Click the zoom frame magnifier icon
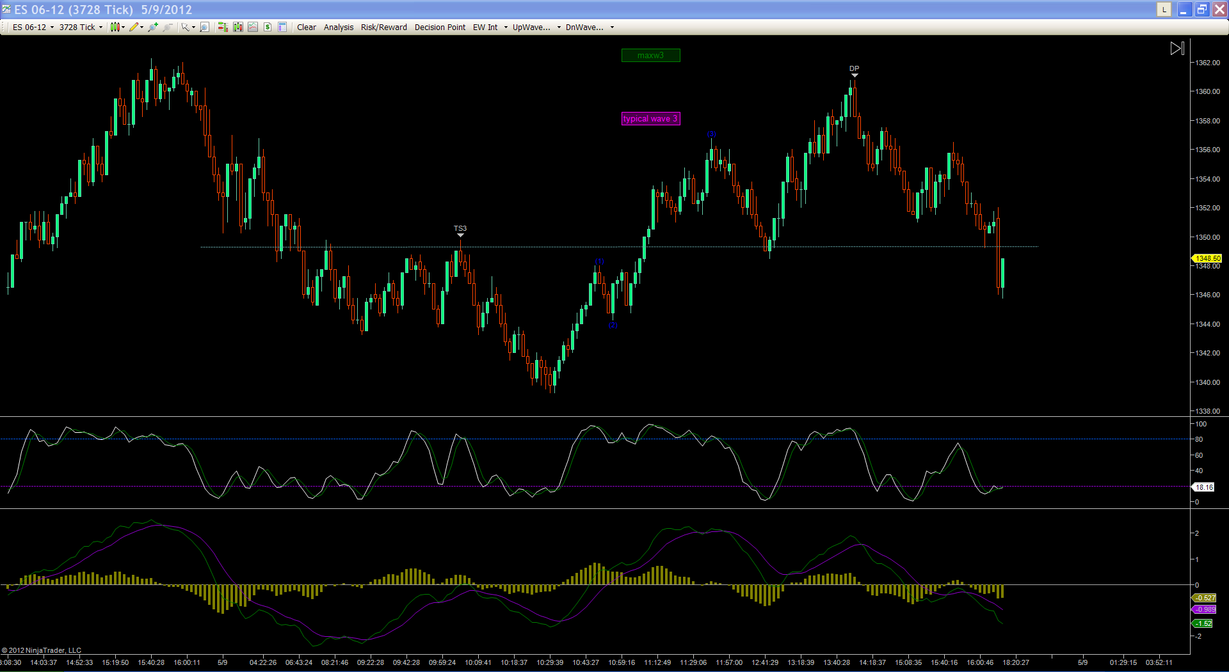 [204, 27]
